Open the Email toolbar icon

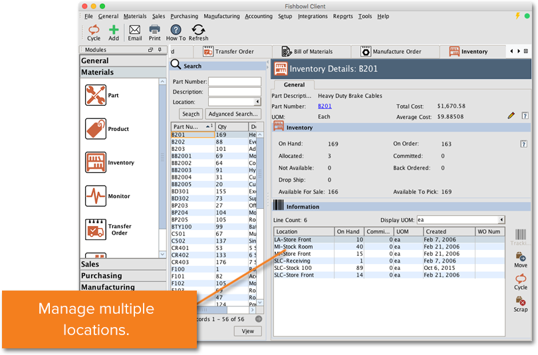pos(134,33)
